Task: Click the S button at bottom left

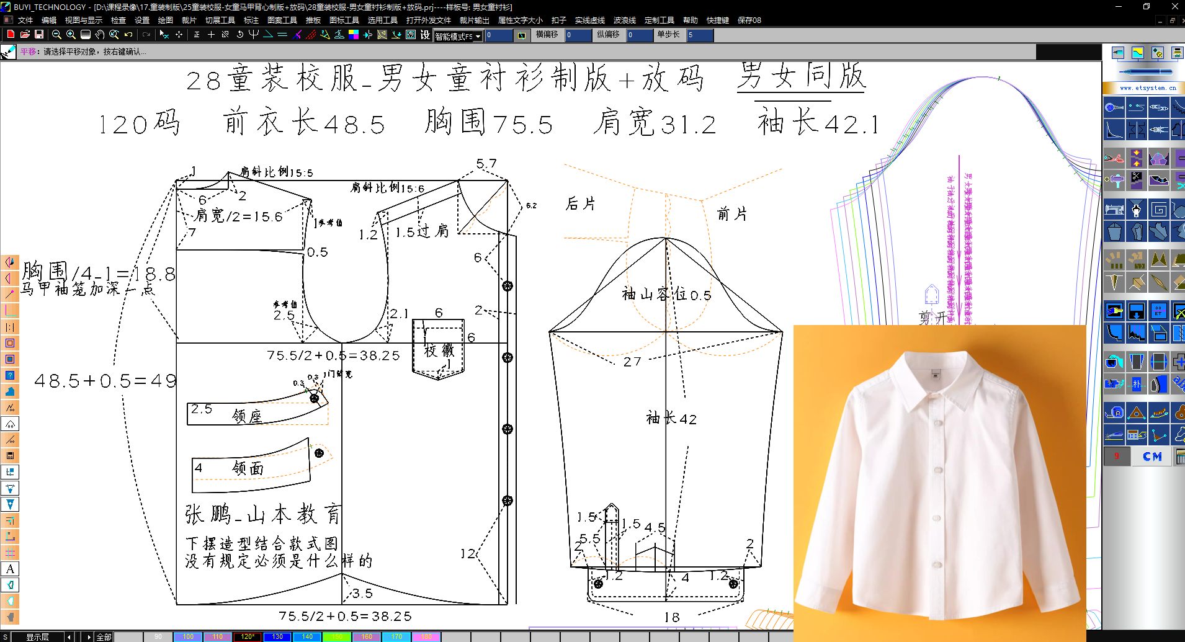Action: pyautogui.click(x=6, y=637)
